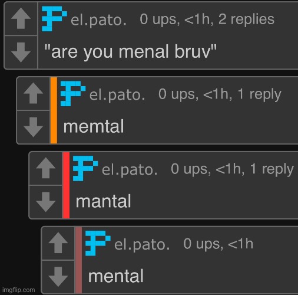Click the blue avatar on mantal reply
Image resolution: width=298 pixels, height=295 pixels.
coord(85,168)
